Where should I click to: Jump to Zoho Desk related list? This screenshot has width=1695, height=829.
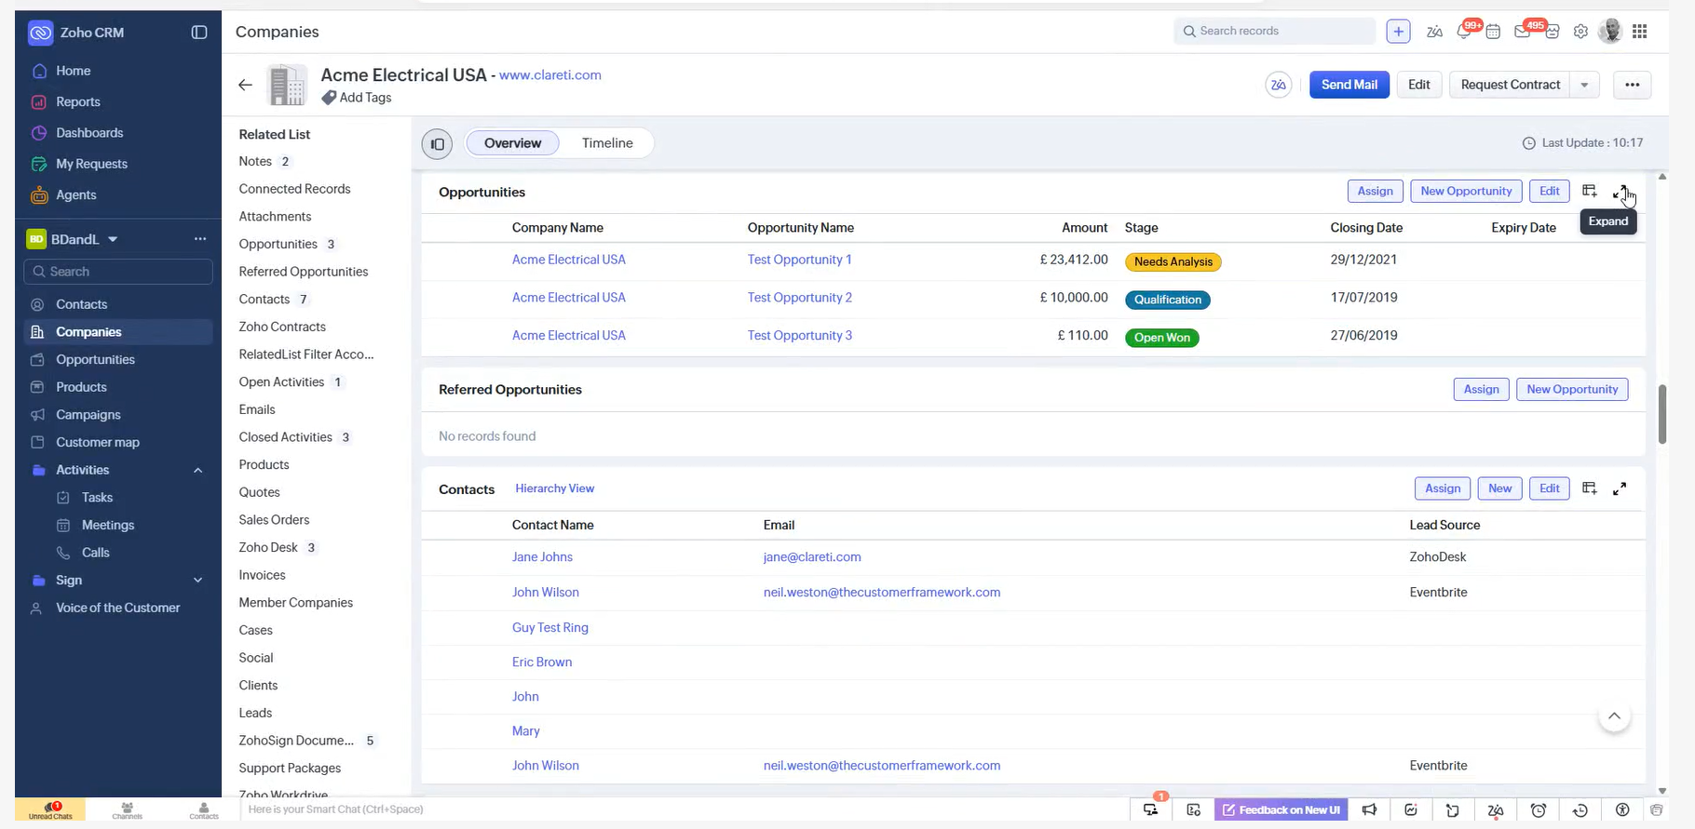click(268, 548)
